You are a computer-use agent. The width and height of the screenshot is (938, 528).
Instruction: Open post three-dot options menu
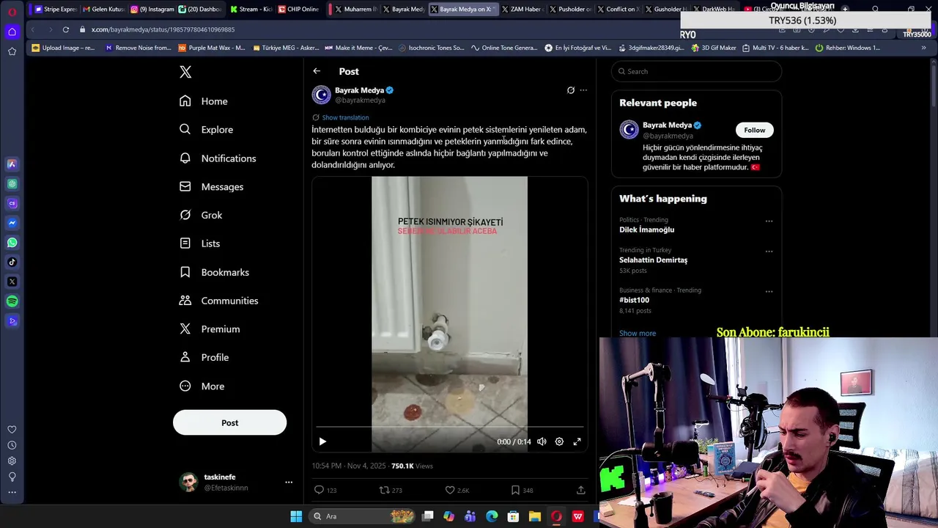(x=583, y=90)
